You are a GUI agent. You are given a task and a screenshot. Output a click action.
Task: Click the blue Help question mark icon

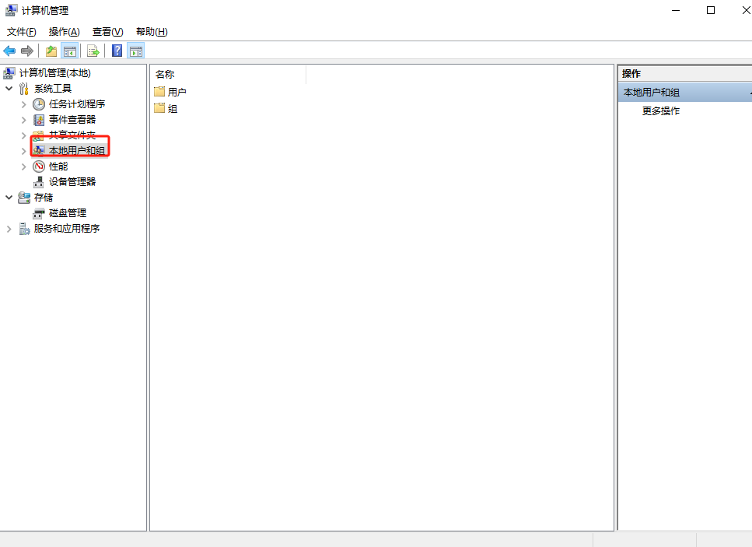click(117, 51)
